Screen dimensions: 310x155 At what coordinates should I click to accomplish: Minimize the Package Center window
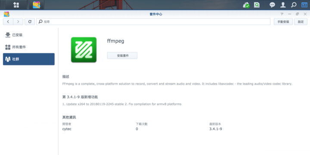(x=290, y=14)
